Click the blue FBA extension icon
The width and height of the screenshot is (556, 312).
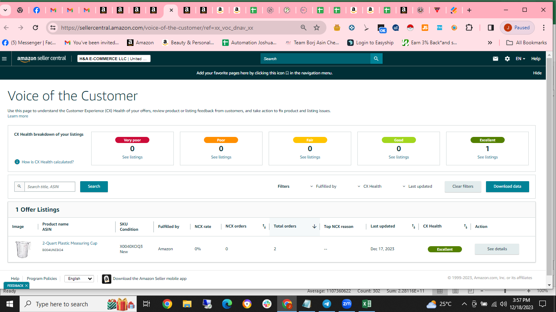click(x=440, y=28)
